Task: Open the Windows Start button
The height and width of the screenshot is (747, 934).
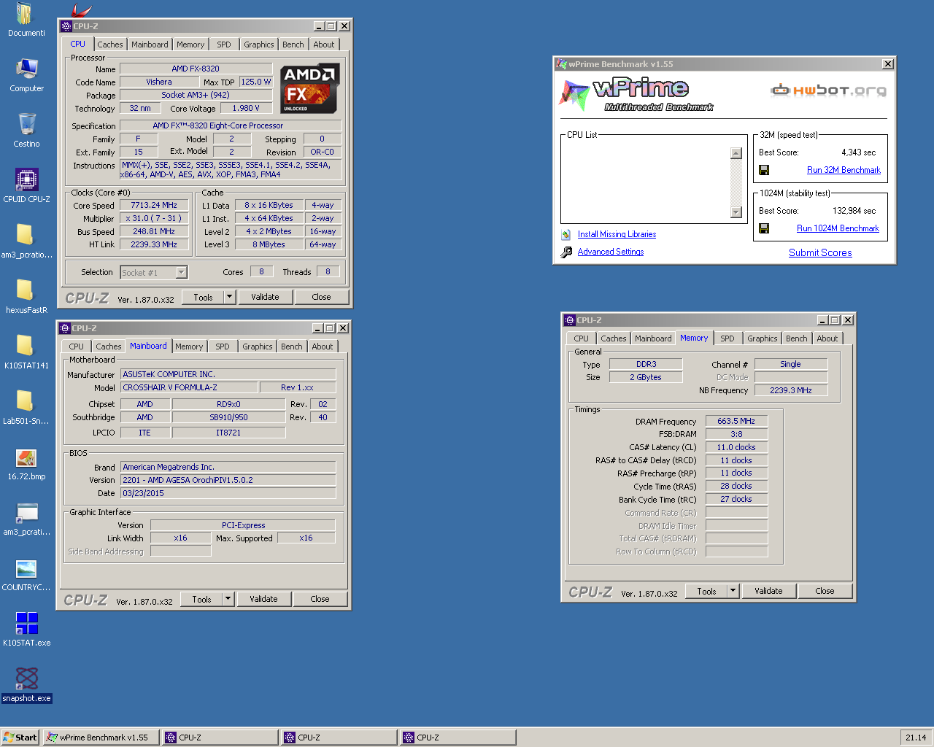Action: pos(20,738)
